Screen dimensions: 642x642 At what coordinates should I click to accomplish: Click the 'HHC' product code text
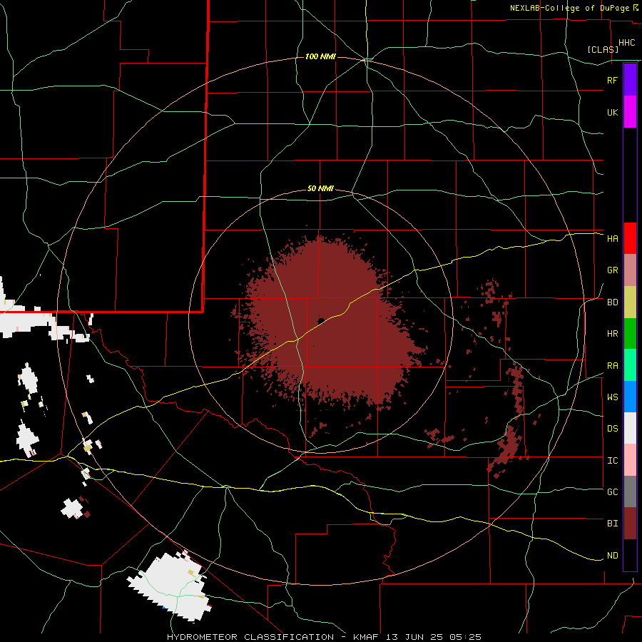[x=626, y=43]
